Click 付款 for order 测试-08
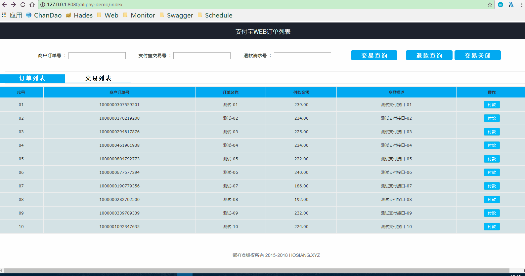The image size is (525, 276). point(492,200)
